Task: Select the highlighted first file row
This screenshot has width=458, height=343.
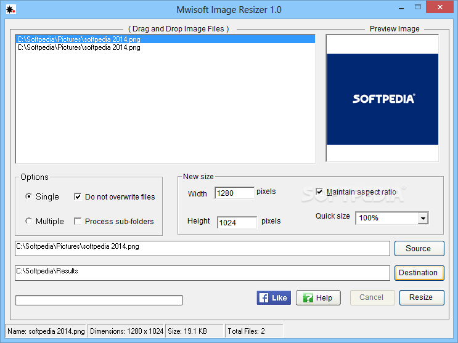Action: (165, 39)
